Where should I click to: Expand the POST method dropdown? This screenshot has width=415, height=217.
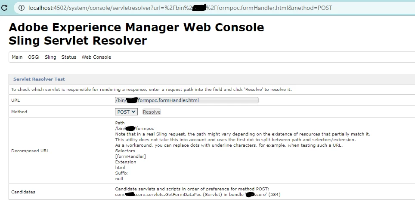126,112
